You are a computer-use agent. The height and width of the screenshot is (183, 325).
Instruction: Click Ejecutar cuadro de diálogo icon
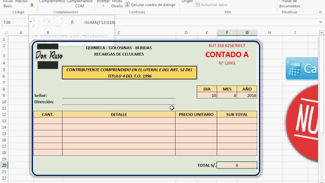click(x=127, y=5)
